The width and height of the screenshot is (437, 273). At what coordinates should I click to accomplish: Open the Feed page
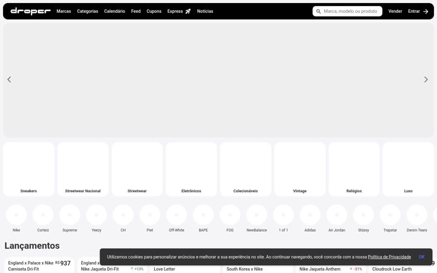[136, 11]
